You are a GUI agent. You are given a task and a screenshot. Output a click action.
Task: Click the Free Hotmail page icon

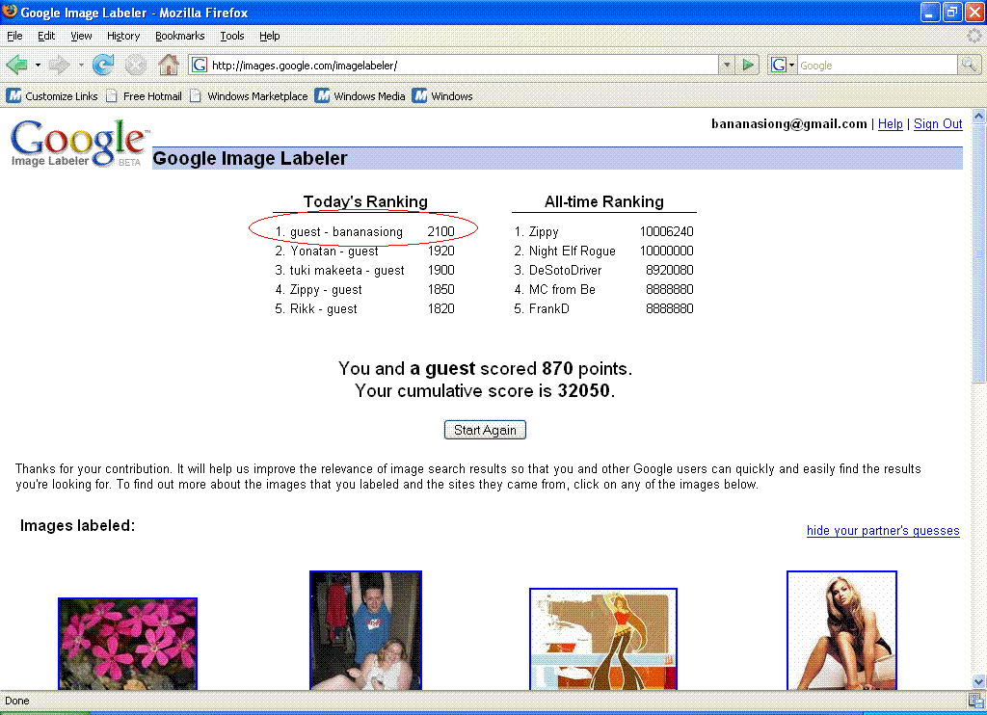[112, 95]
